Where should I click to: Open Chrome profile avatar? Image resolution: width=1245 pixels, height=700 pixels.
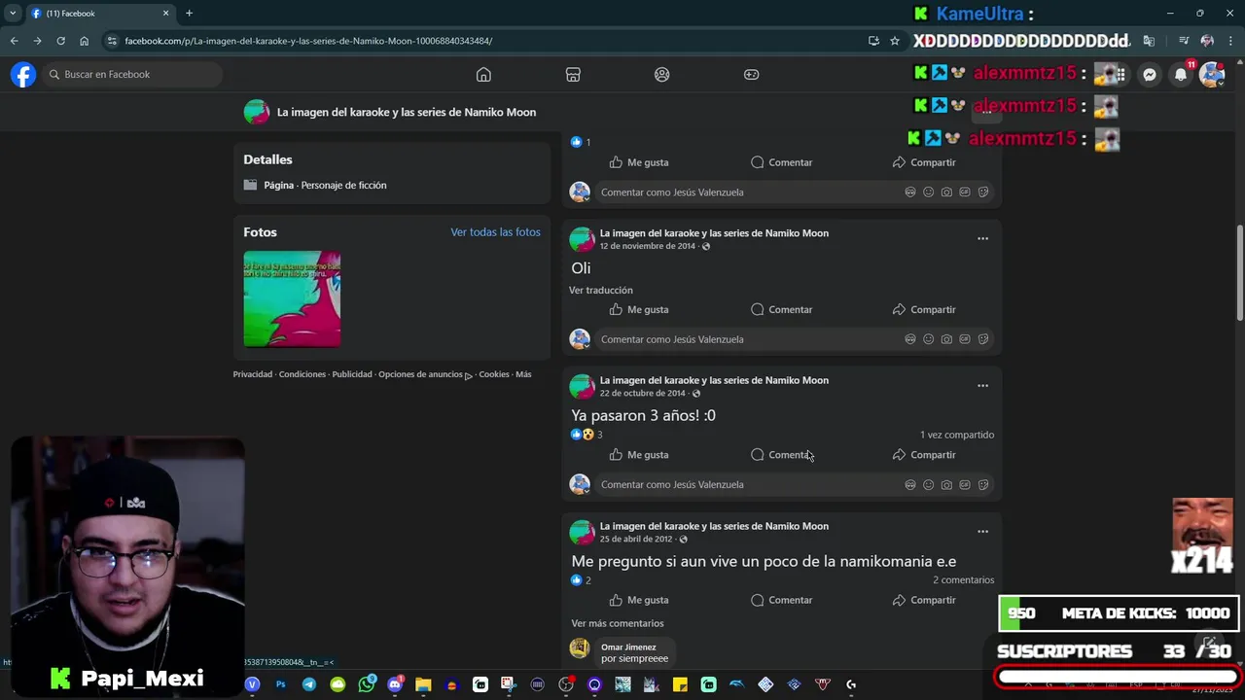tap(1207, 41)
